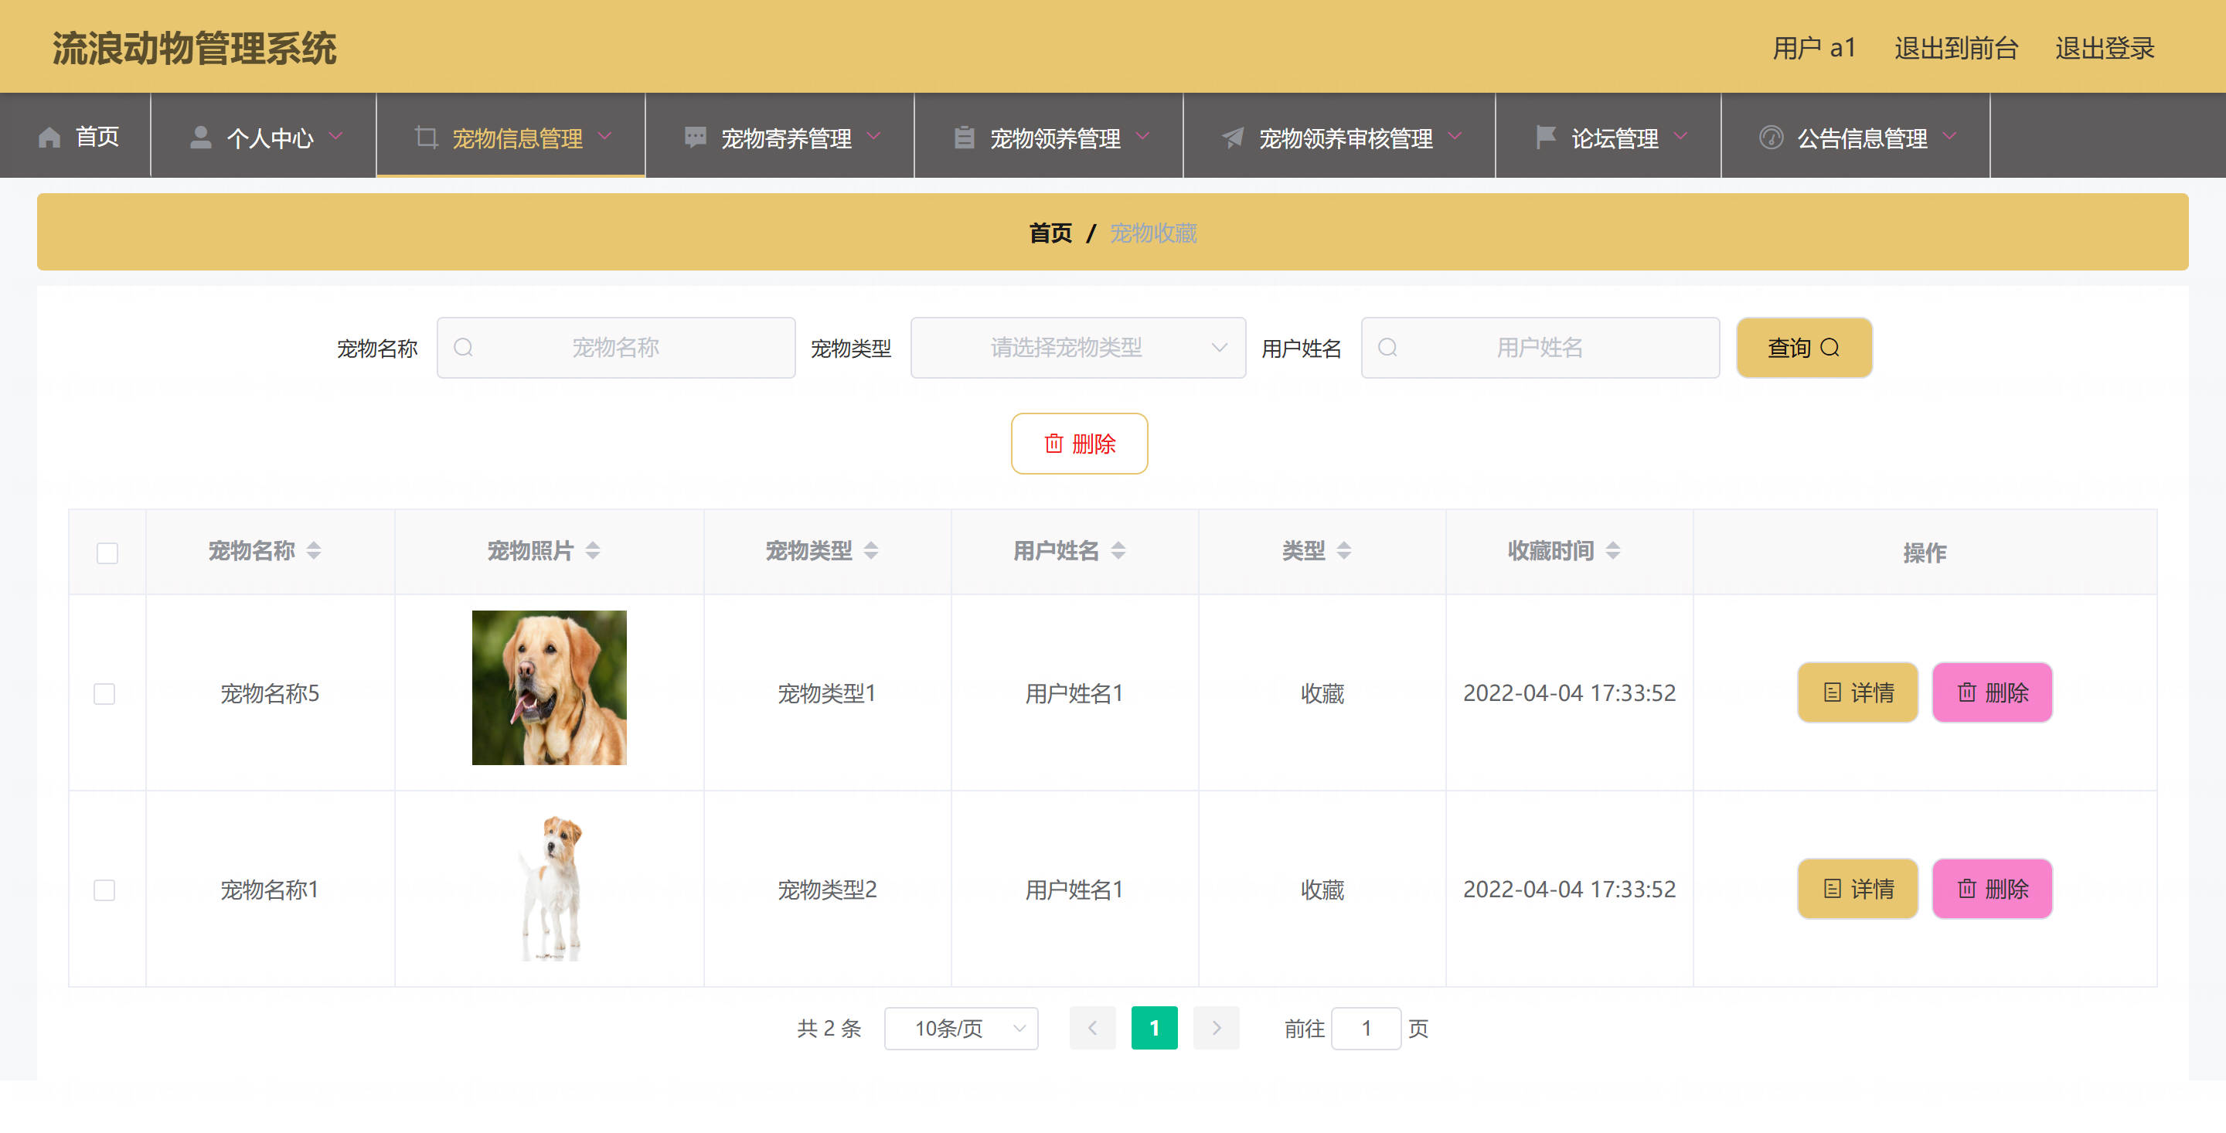Check the box for the 宠物名称1 row
2226x1133 pixels.
104,890
